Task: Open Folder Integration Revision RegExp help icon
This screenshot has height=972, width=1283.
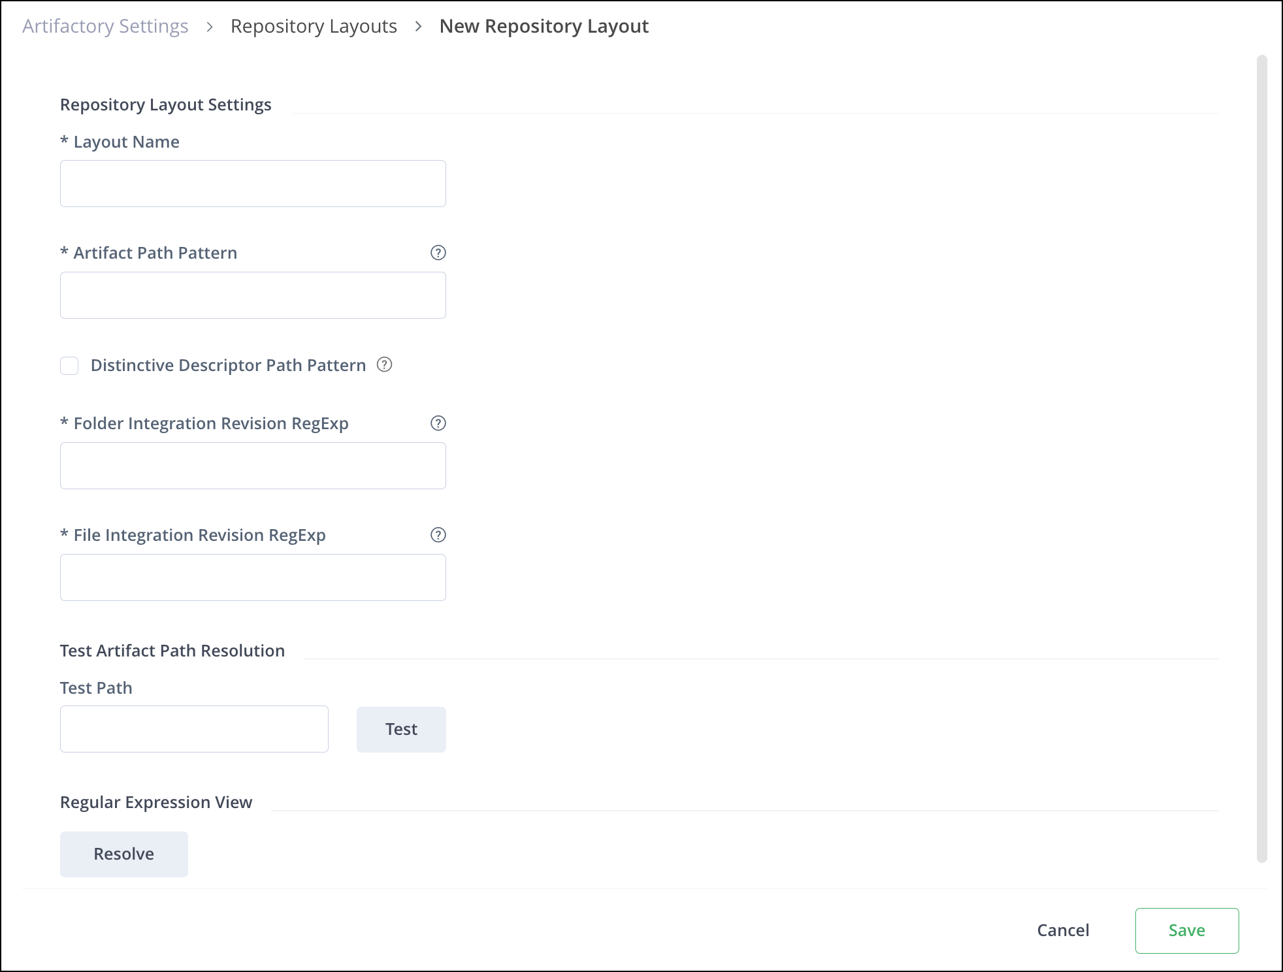Action: click(438, 423)
